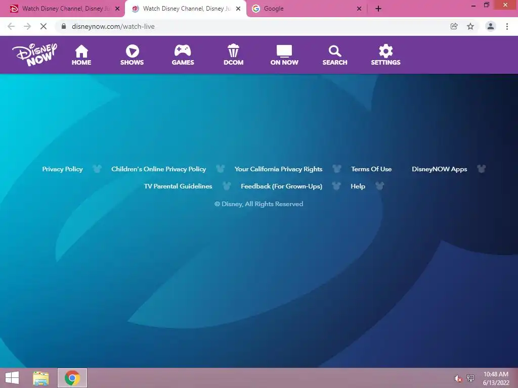
Task: Select the active Watch Disney Channel tab
Action: click(185, 9)
